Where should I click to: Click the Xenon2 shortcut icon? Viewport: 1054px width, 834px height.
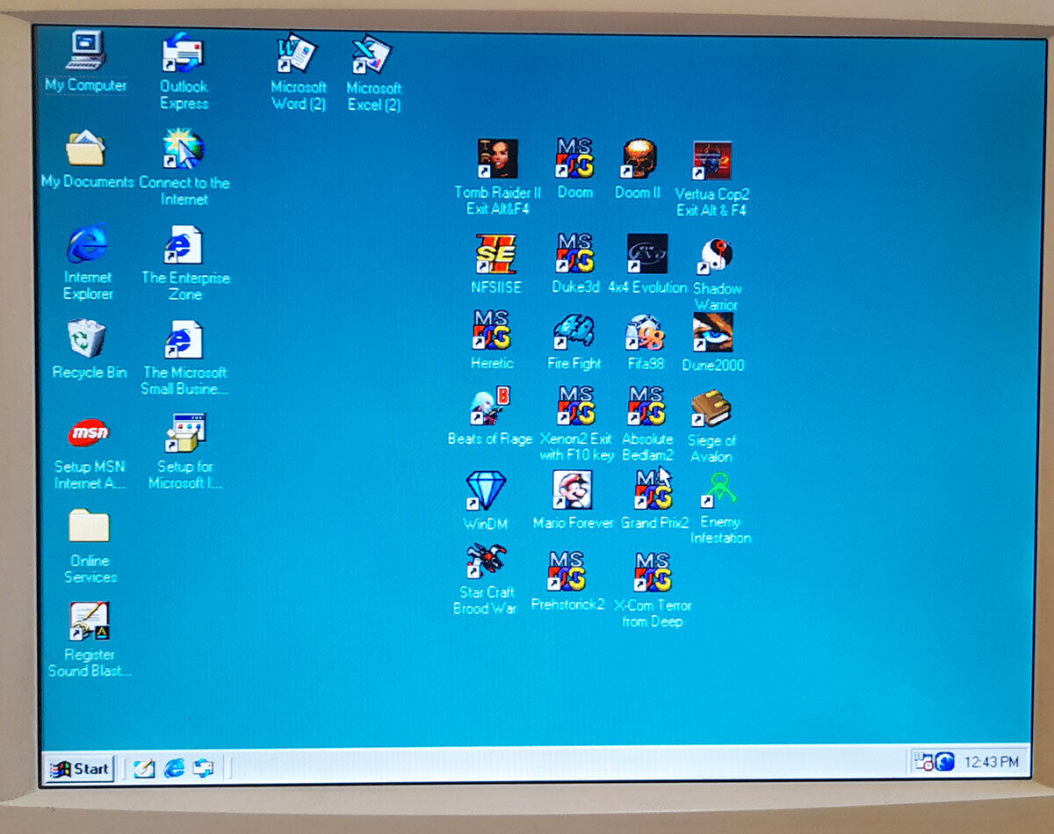[575, 407]
